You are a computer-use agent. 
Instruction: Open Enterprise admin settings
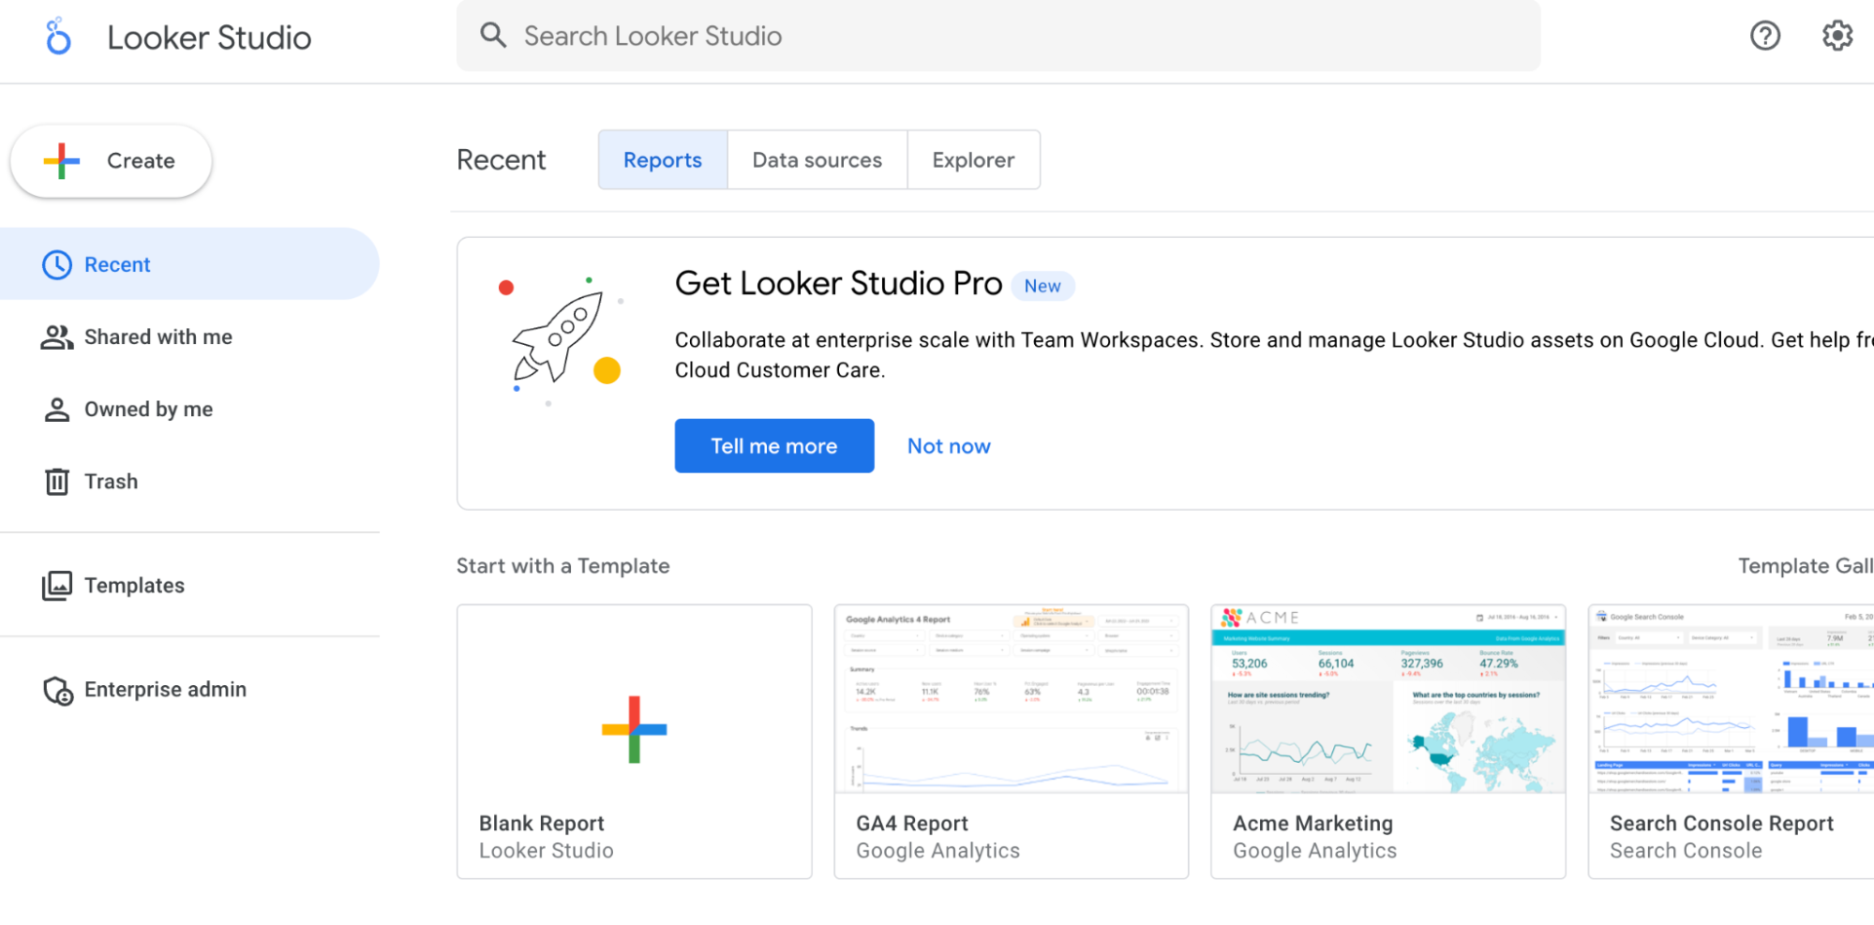(x=164, y=689)
